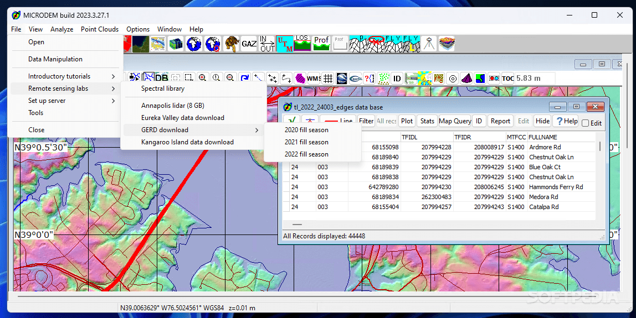Select the UTM projection toolbar icon
The height and width of the screenshot is (318, 636).
click(285, 43)
